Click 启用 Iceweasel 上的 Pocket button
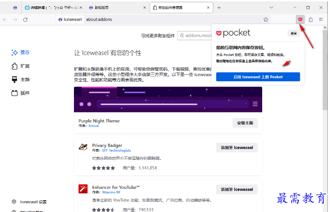This screenshot has height=212, width=330. (x=258, y=77)
